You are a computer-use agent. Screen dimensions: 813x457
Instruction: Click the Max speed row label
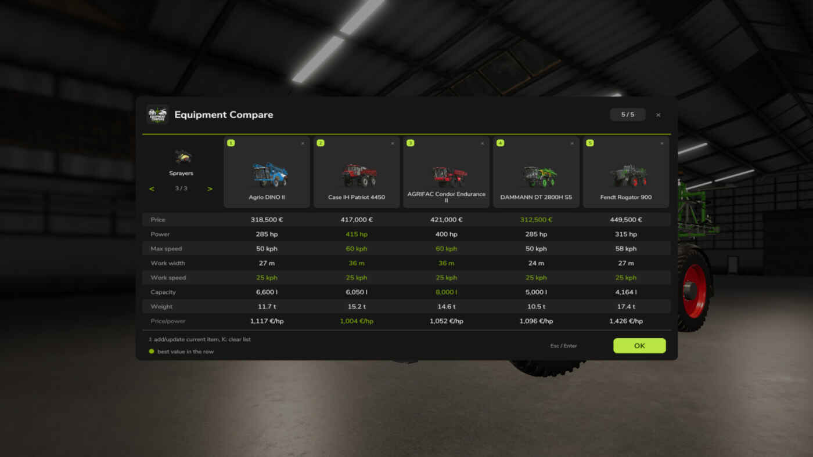[x=166, y=249]
